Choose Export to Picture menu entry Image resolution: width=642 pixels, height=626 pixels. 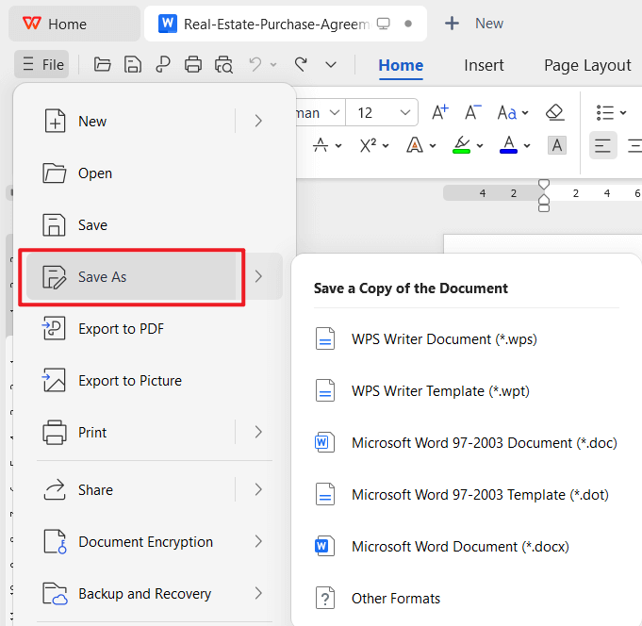(154, 381)
